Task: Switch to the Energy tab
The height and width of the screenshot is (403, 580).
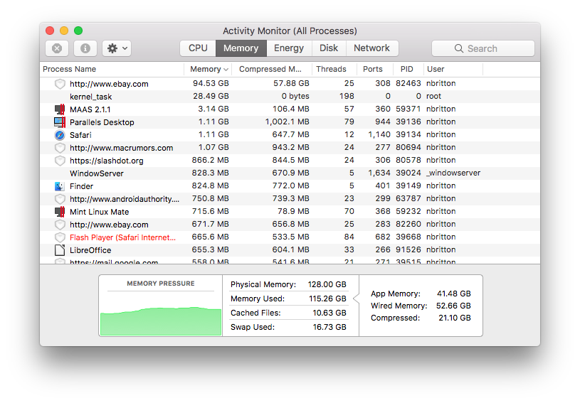Action: pos(289,48)
